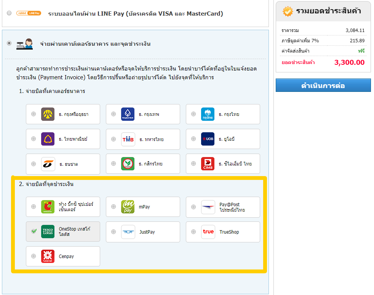This screenshot has width=374, height=295.
Task: Choose ธ. ธนชาต radio button
Action: [34, 164]
